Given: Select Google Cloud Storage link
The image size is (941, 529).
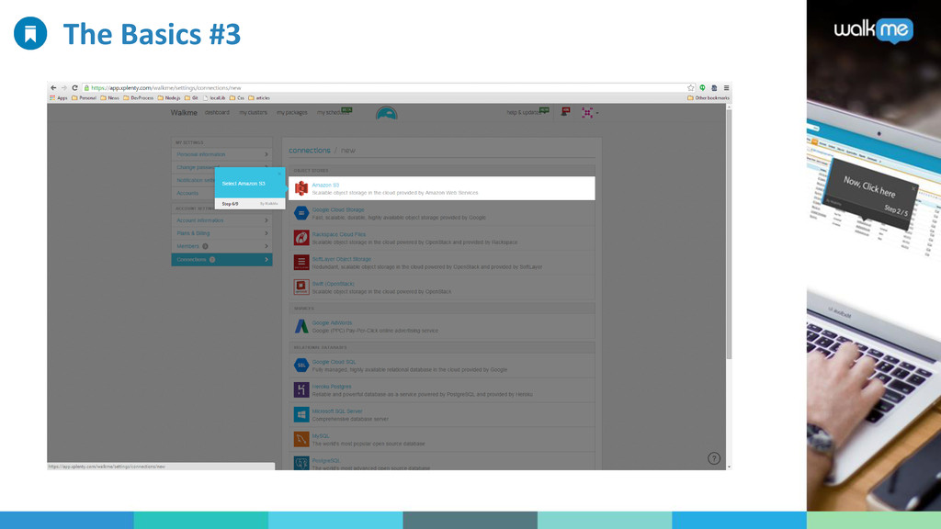Looking at the screenshot, I should click(338, 210).
